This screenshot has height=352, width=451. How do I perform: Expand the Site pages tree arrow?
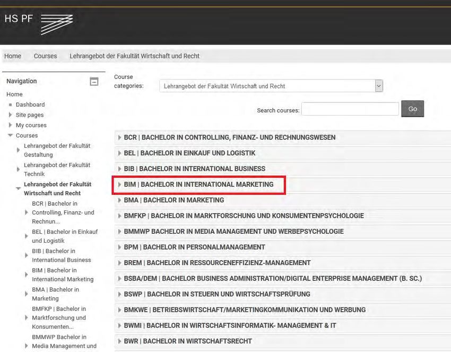coord(11,115)
